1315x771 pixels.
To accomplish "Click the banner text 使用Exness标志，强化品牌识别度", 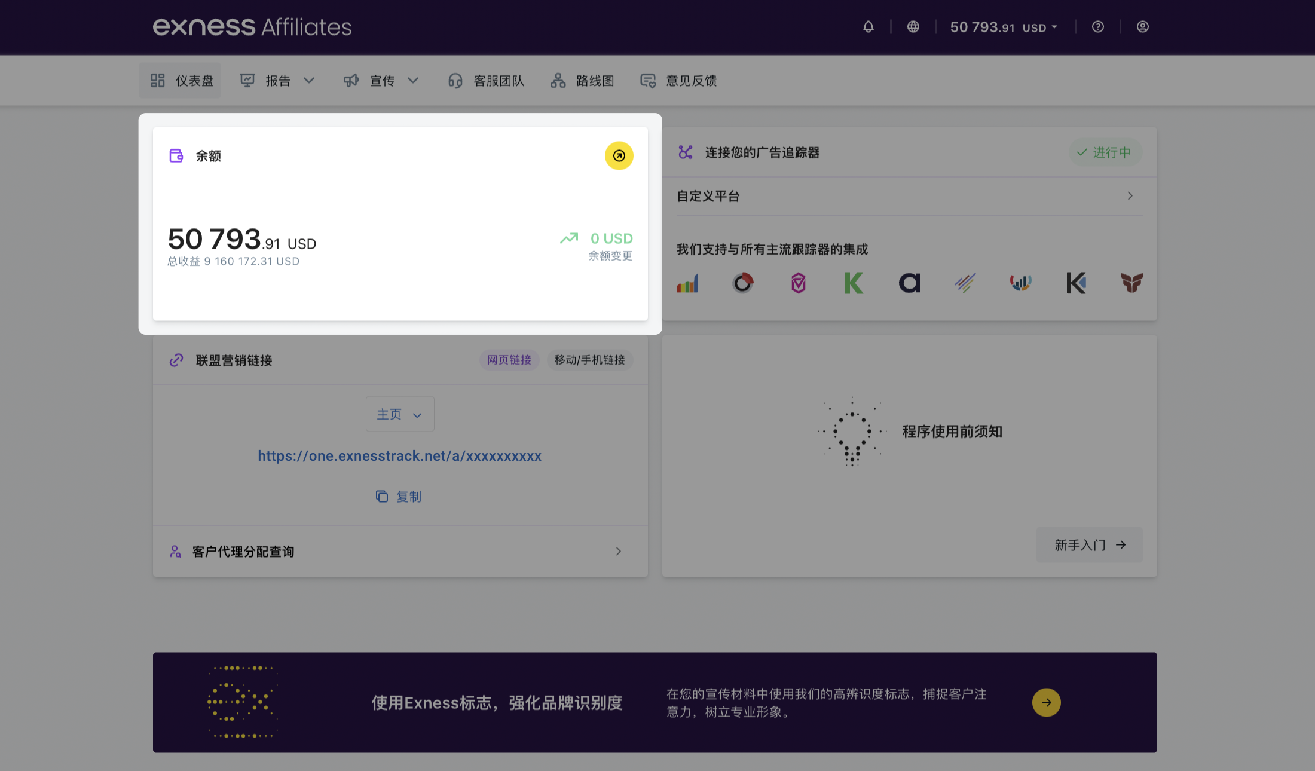I will pyautogui.click(x=497, y=703).
